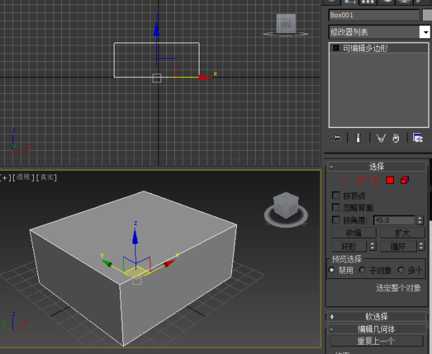Enable the 按顶点 checkbox
The image size is (432, 354).
point(336,195)
